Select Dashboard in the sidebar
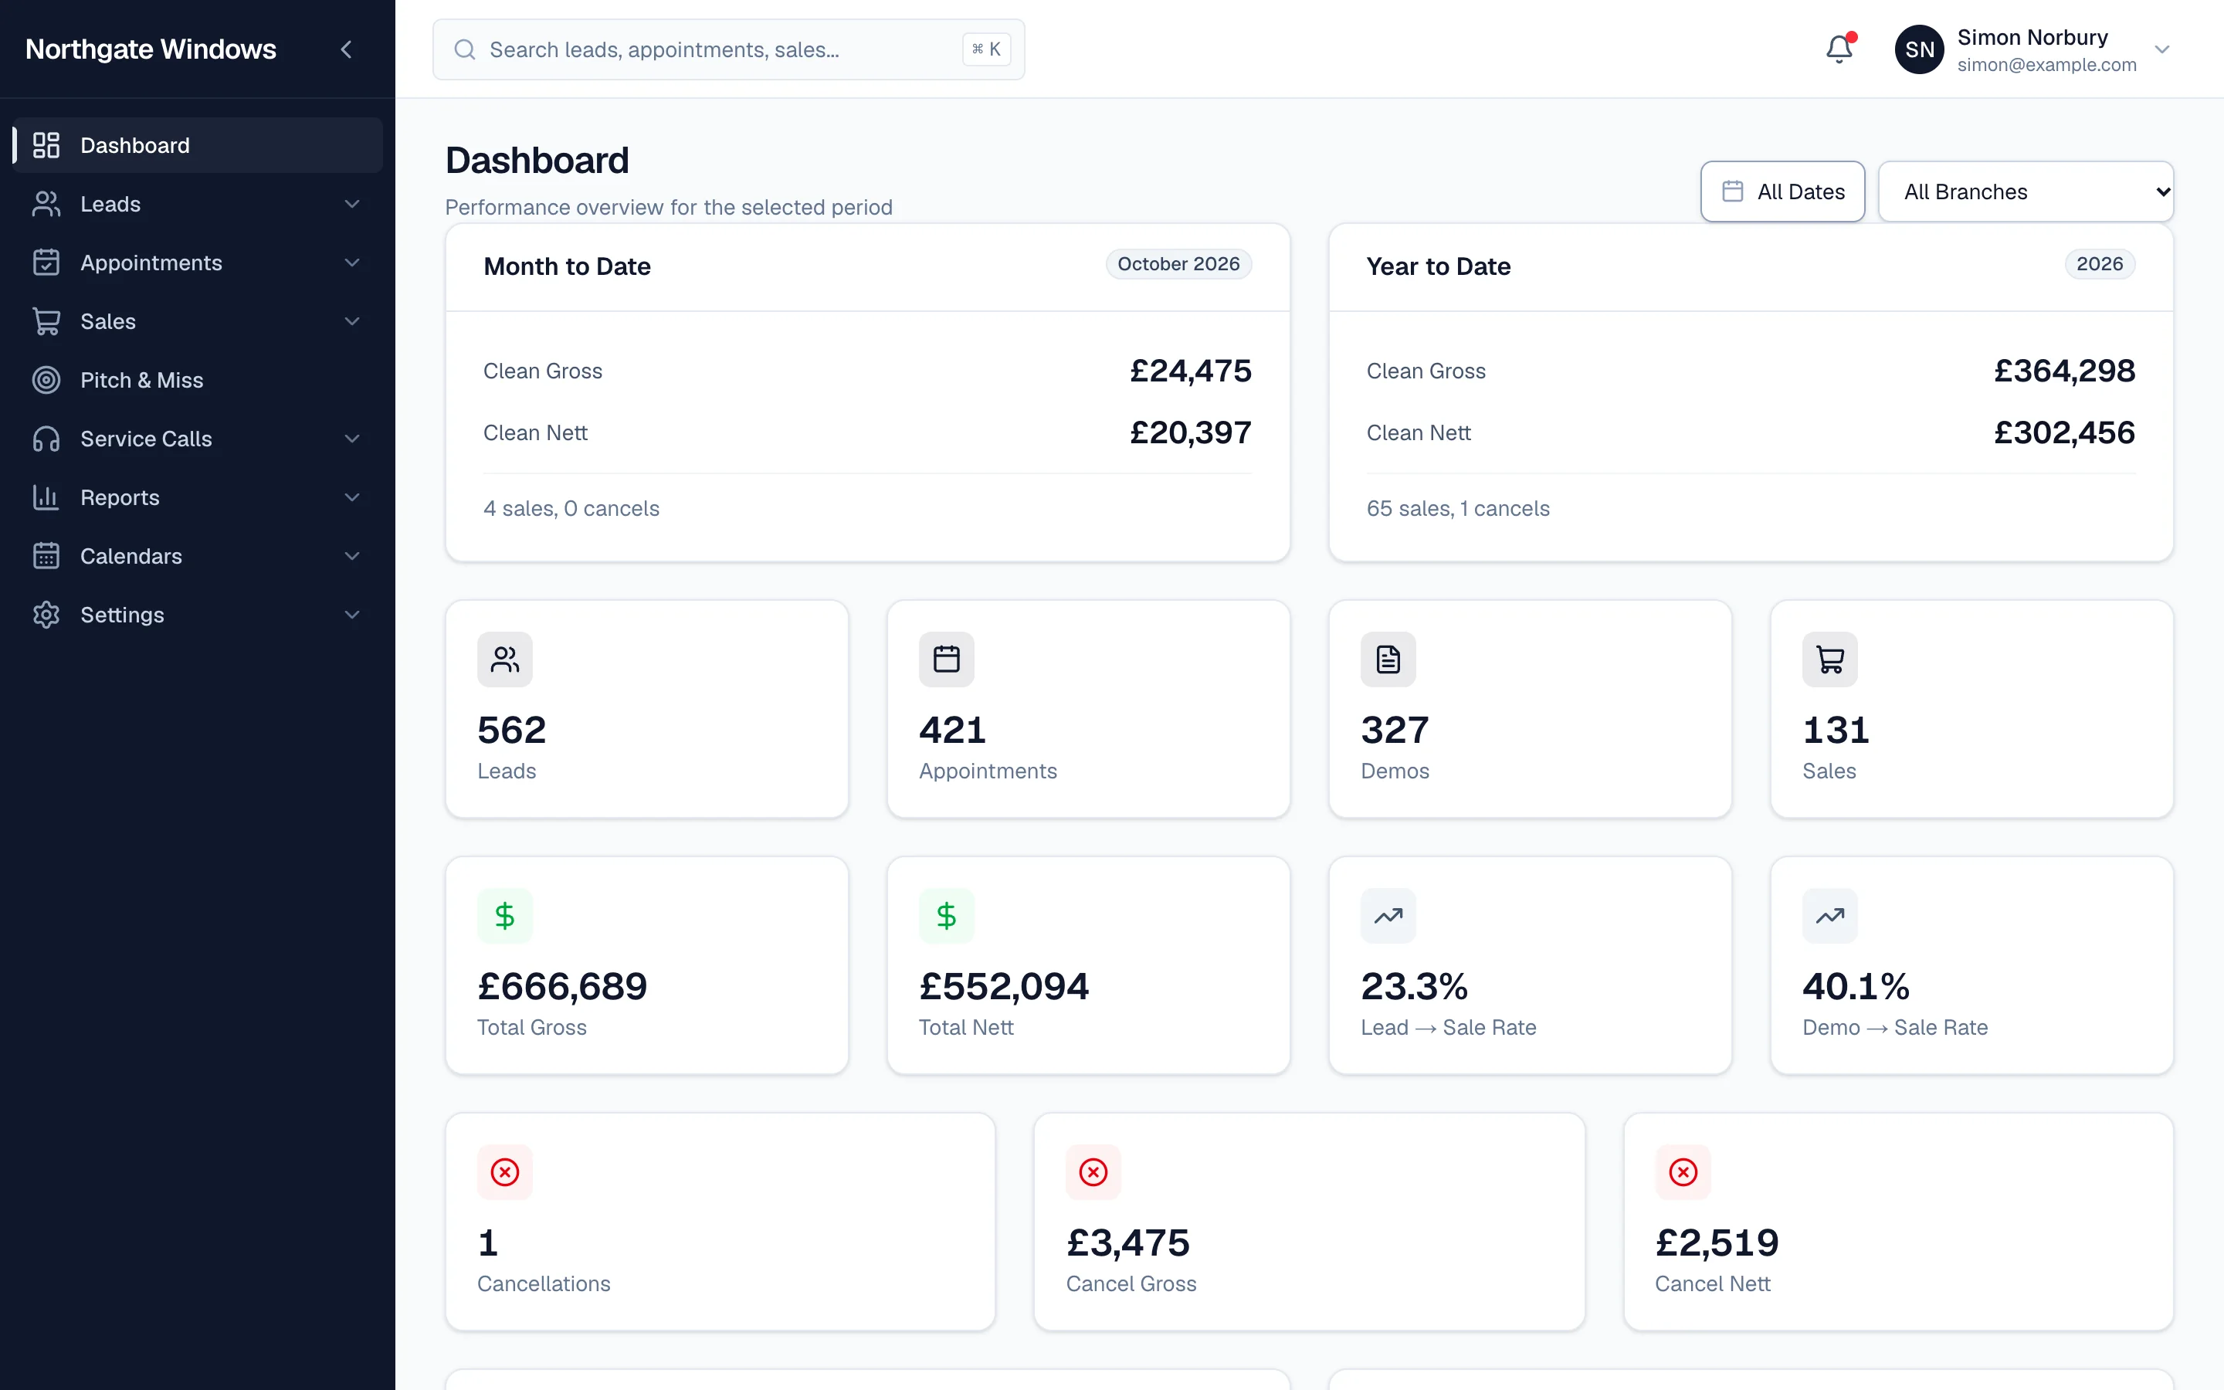The image size is (2224, 1390). [198, 145]
